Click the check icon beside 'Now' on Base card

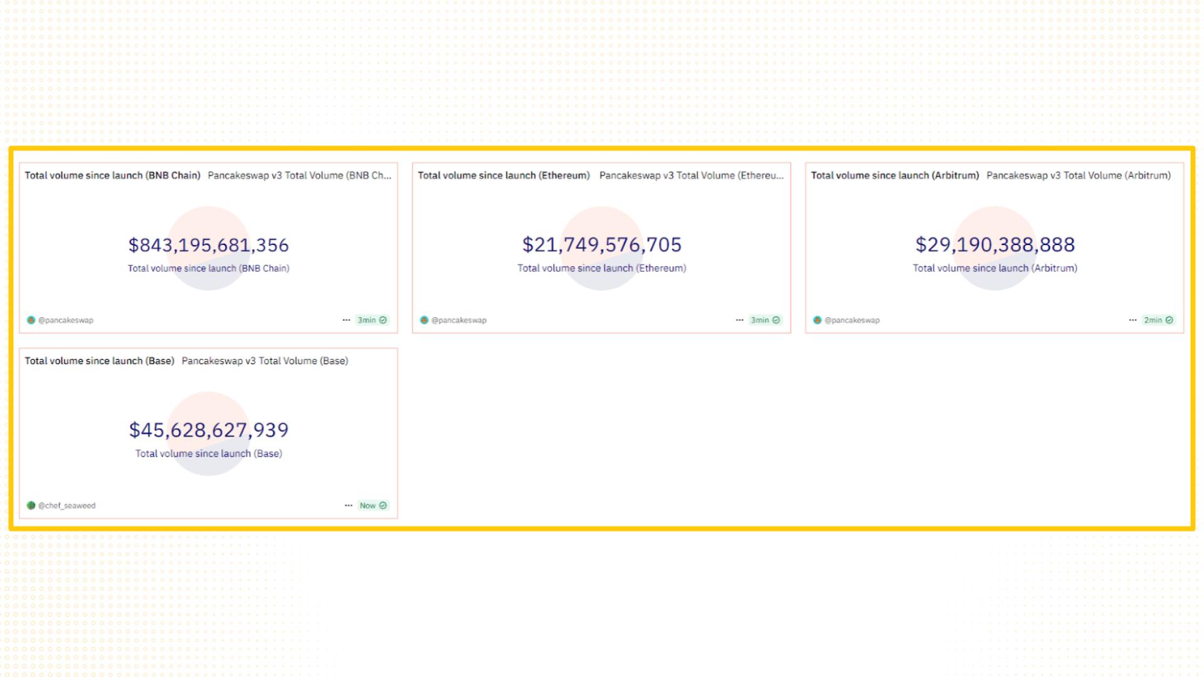pos(383,506)
